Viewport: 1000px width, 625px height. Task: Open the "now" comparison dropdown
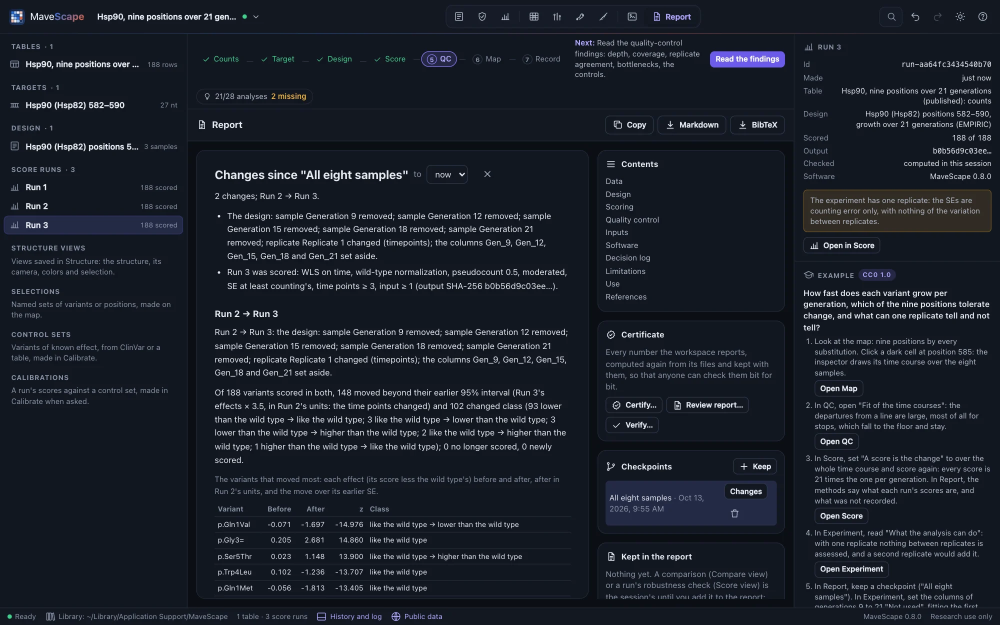click(447, 174)
